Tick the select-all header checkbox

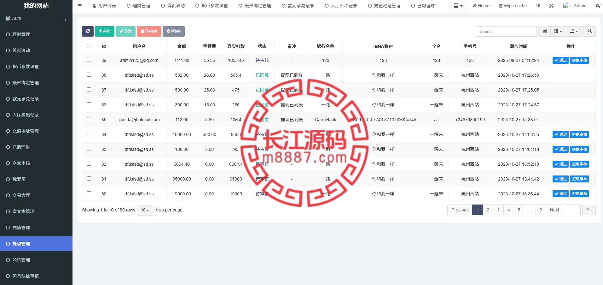point(89,46)
